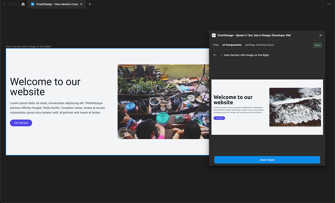
Task: Click the Insert Asset button
Action: coord(267,160)
